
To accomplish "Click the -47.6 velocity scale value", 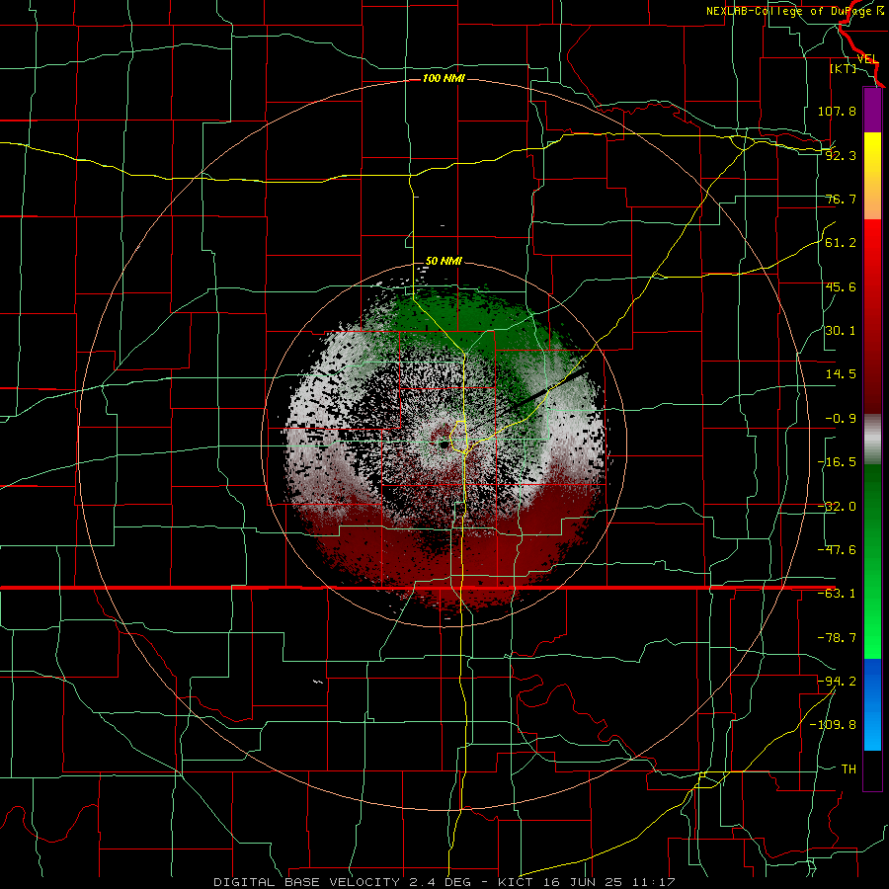I will click(837, 550).
